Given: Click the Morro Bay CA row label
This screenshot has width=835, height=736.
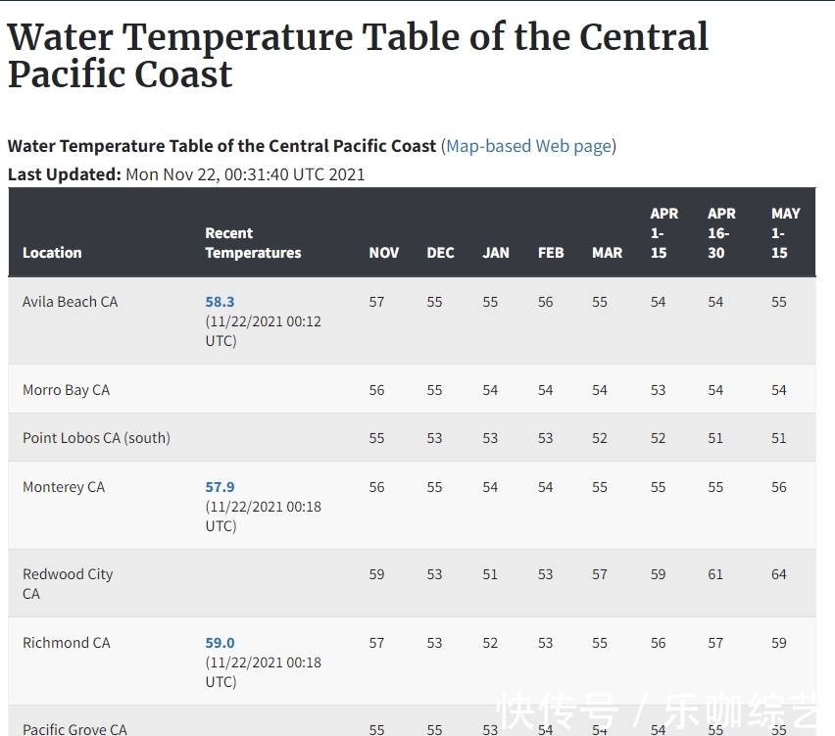Looking at the screenshot, I should click(66, 390).
